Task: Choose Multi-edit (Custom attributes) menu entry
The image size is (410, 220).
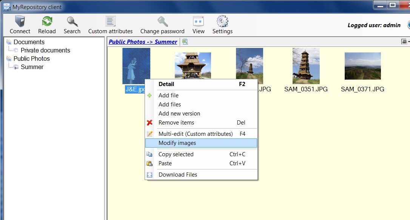Action: pos(201,134)
